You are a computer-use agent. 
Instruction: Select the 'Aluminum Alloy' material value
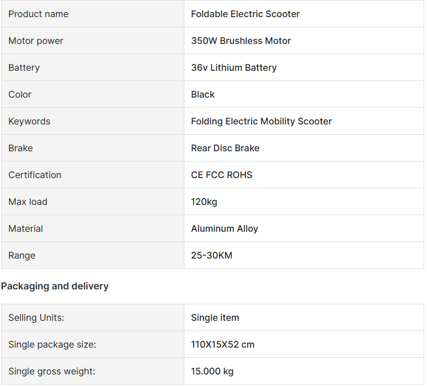pos(225,228)
